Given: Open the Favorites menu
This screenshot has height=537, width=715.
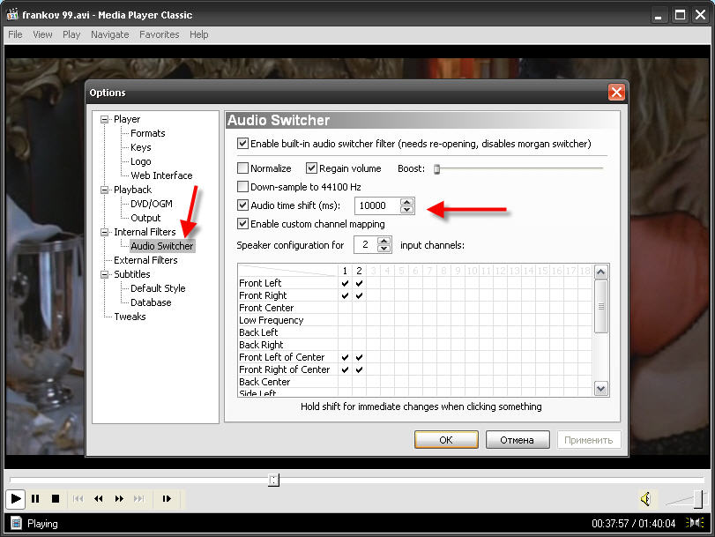Looking at the screenshot, I should pos(160,34).
